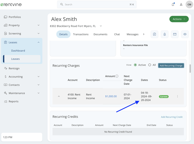Open three-dot menu for Rent Income charge

click(x=177, y=96)
